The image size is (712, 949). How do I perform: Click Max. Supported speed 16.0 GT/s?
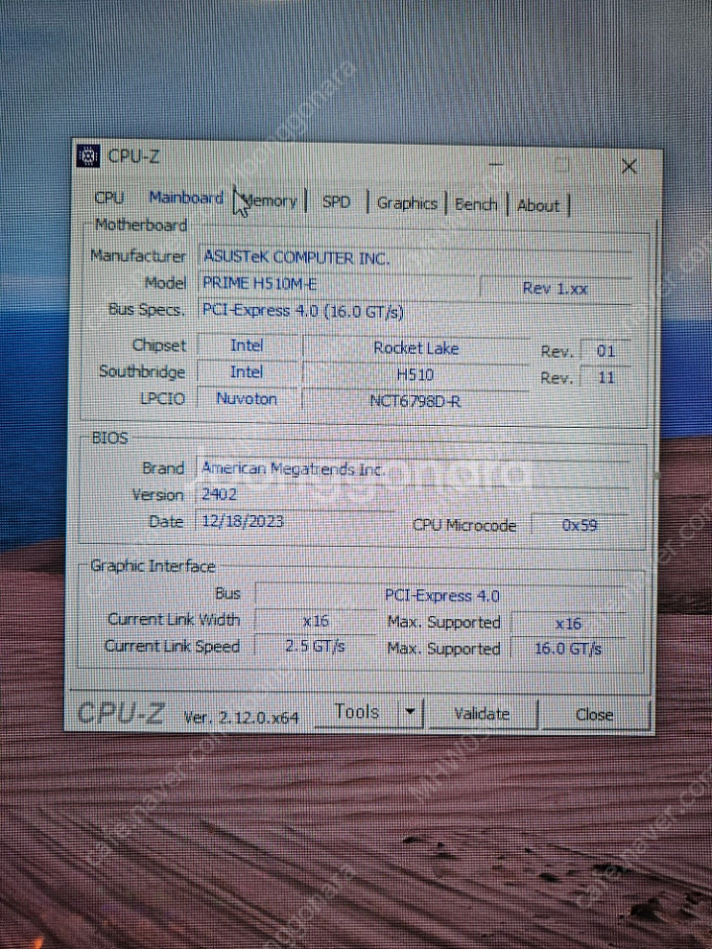click(568, 649)
